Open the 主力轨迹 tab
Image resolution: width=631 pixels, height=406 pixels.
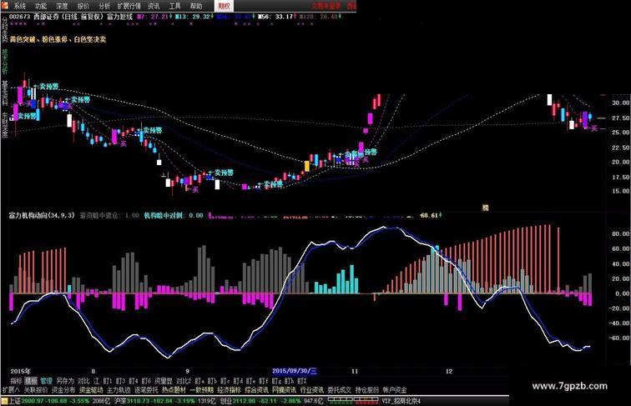point(119,390)
